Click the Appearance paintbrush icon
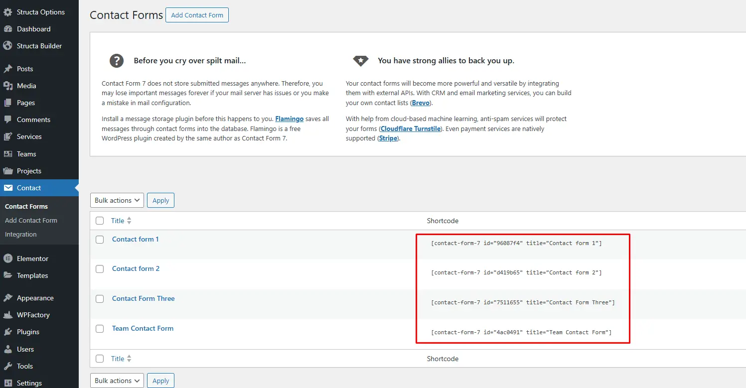The image size is (746, 388). coord(7,298)
